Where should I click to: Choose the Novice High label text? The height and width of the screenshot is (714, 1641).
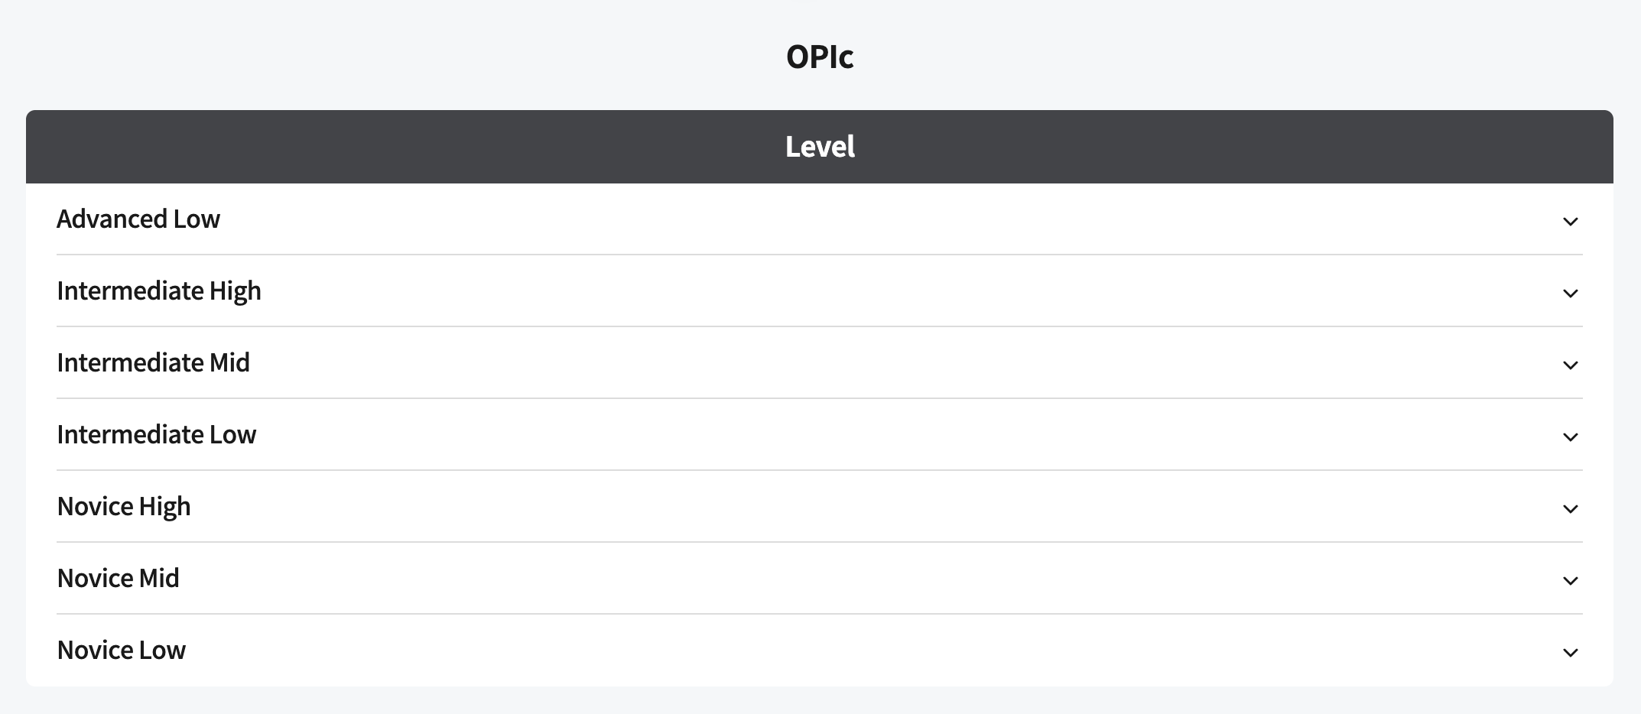[x=124, y=507]
